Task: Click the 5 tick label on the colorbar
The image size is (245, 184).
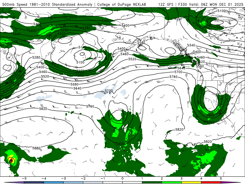Action: (221, 178)
